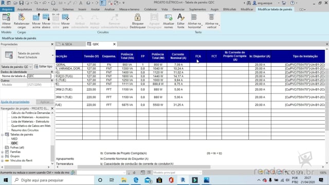This screenshot has width=329, height=185.
Task: Select Mover abaixo tool
Action: [46, 21]
